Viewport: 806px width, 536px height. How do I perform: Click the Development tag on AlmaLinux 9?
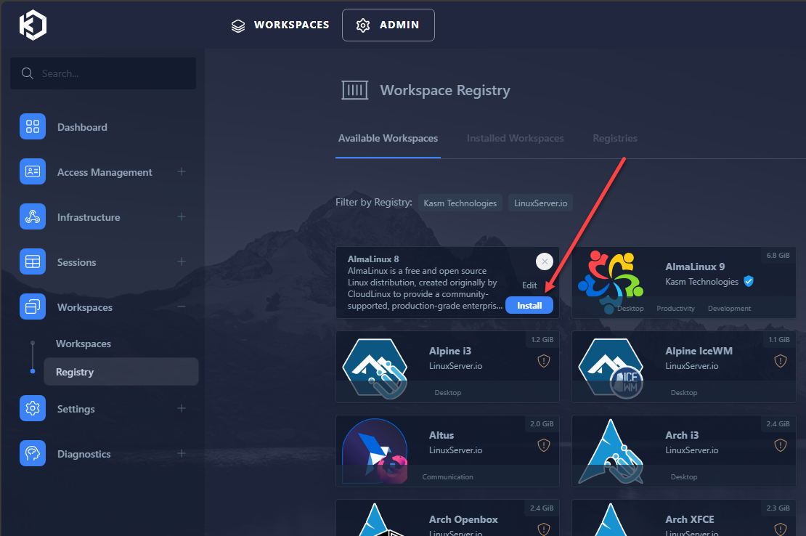(729, 309)
